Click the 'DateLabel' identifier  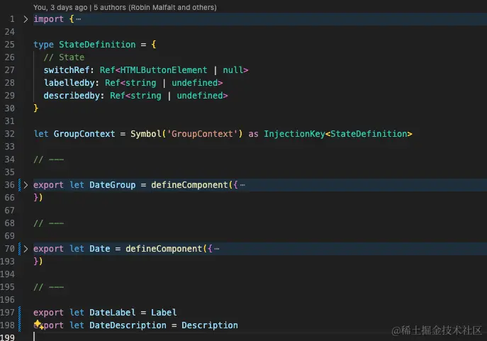click(113, 313)
